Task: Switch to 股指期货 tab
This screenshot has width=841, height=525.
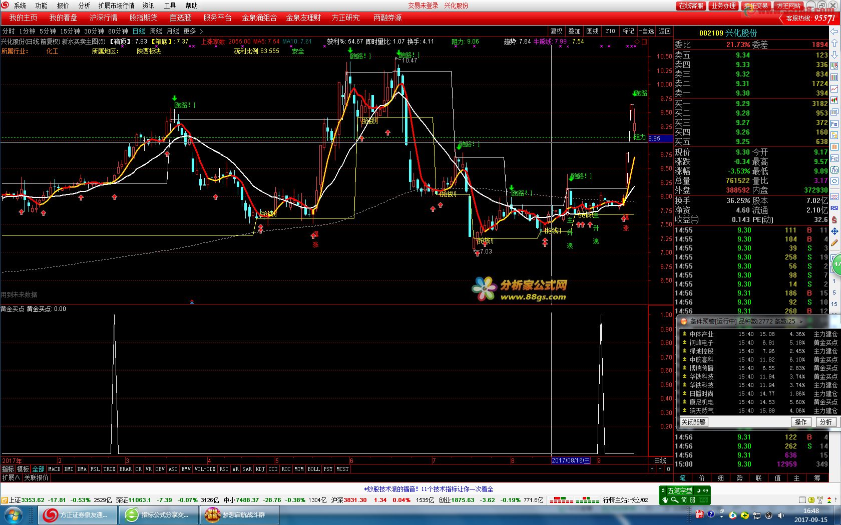Action: point(143,17)
